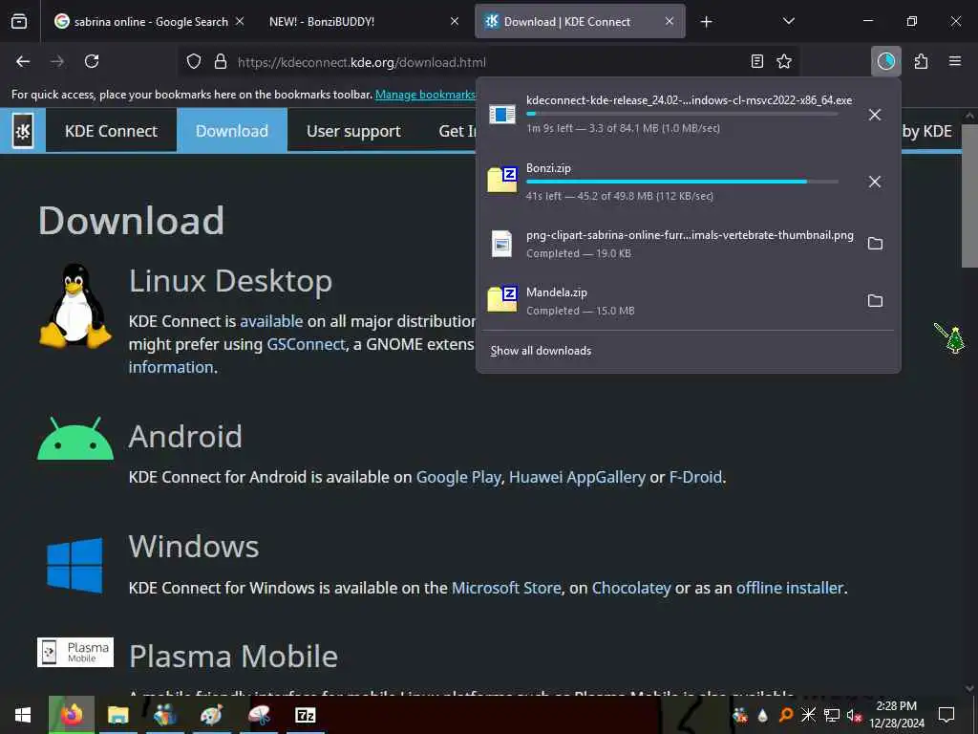Toggle reader view icon
This screenshot has width=978, height=734.
[756, 61]
